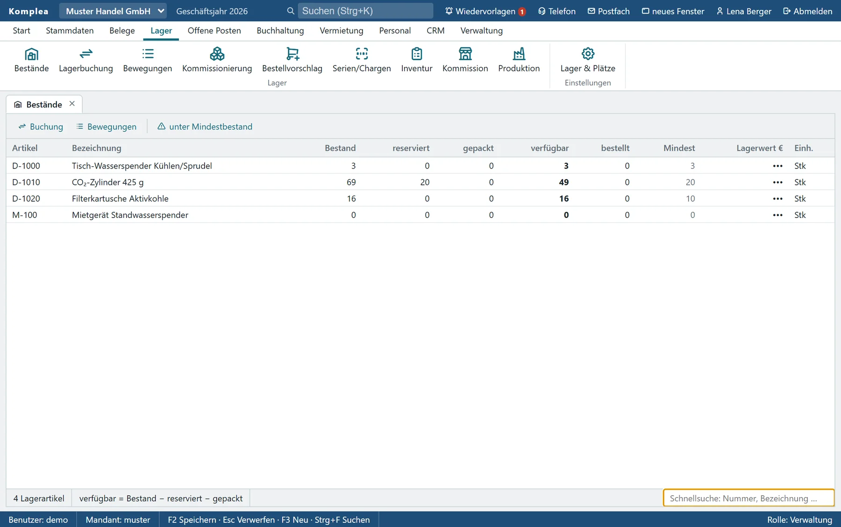Open the Telefon headset option

pyautogui.click(x=556, y=11)
